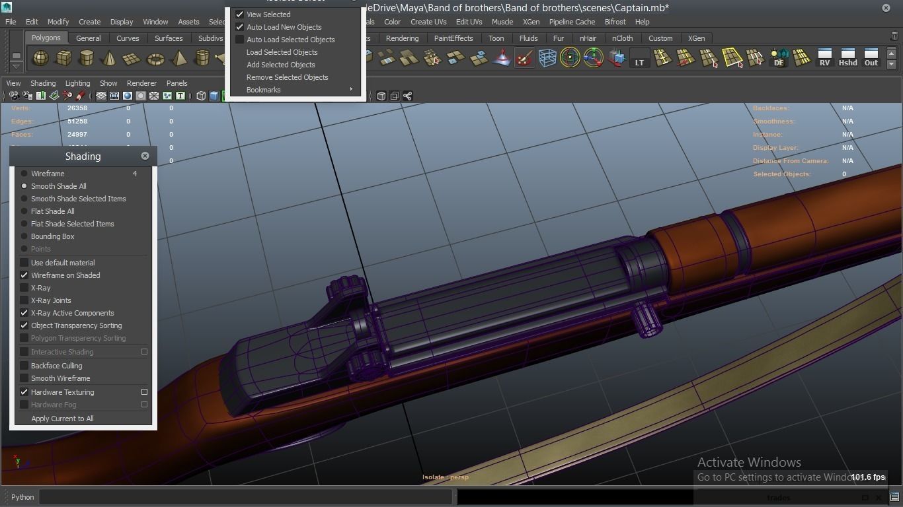This screenshot has width=903, height=507.
Task: Open the Shading panel menu
Action: (x=43, y=83)
